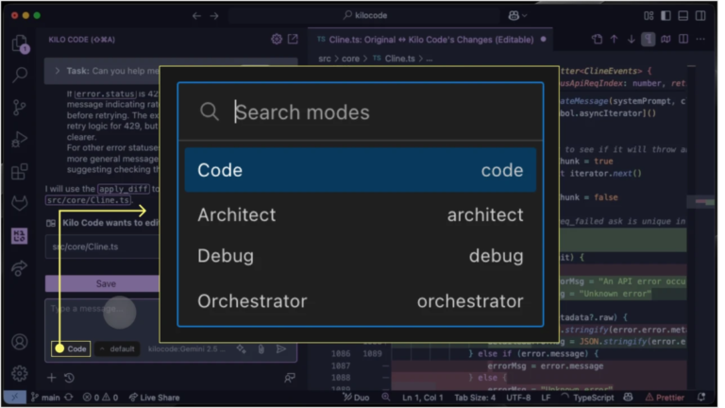Click the map icon in diff toolbar
725x408 pixels.
tap(666, 40)
